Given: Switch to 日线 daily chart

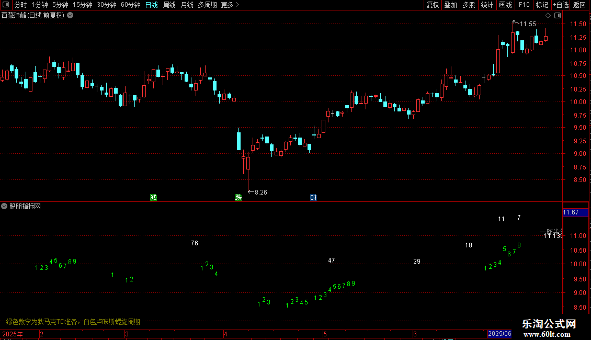Looking at the screenshot, I should pos(152,5).
